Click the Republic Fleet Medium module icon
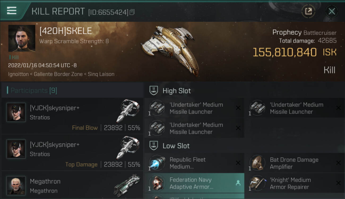Viewport: 345px width, 199px height. tap(157, 163)
